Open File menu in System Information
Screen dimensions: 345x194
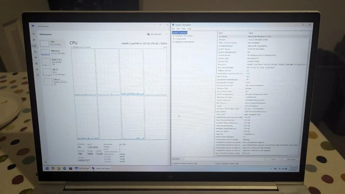[173, 29]
